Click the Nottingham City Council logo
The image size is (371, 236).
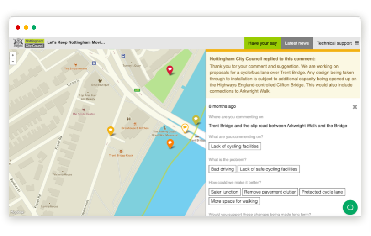click(x=29, y=43)
